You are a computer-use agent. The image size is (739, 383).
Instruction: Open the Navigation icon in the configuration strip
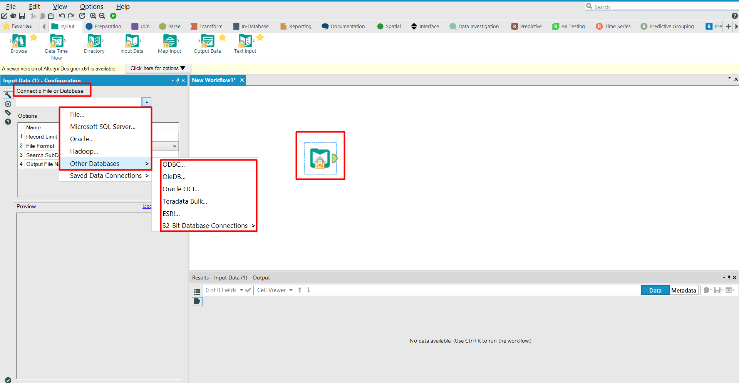pyautogui.click(x=8, y=104)
